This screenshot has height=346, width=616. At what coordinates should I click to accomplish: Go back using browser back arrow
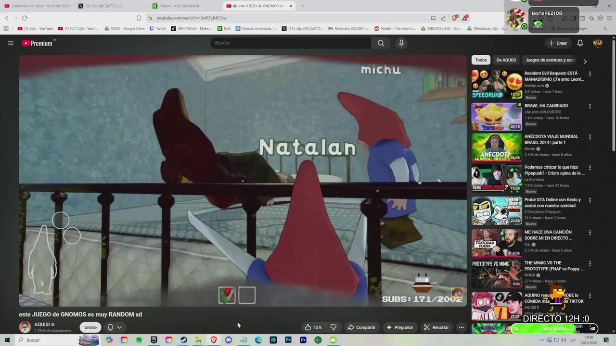click(x=7, y=18)
